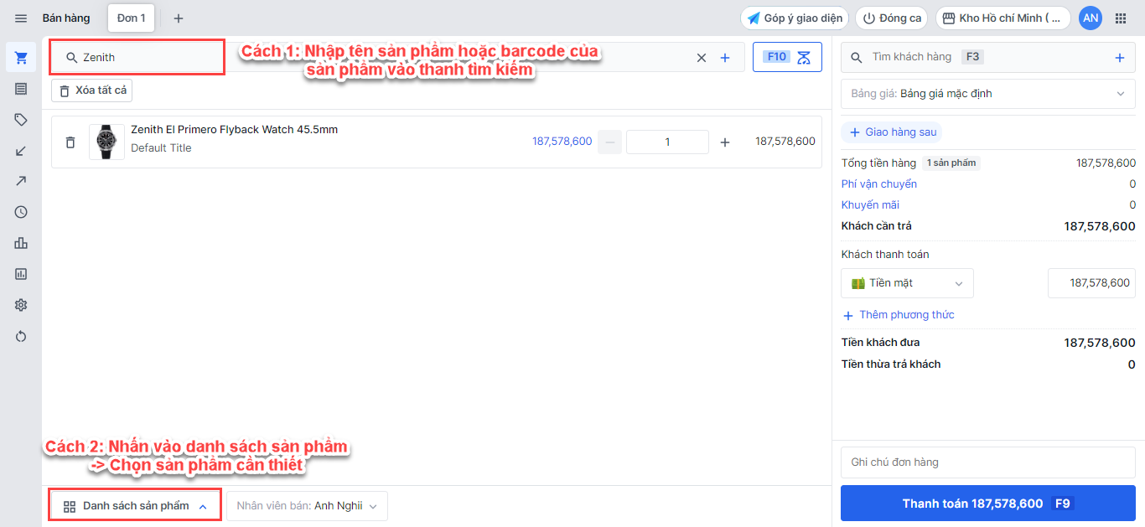Toggle the F10 scan mode button
The width and height of the screenshot is (1145, 527).
pos(787,57)
